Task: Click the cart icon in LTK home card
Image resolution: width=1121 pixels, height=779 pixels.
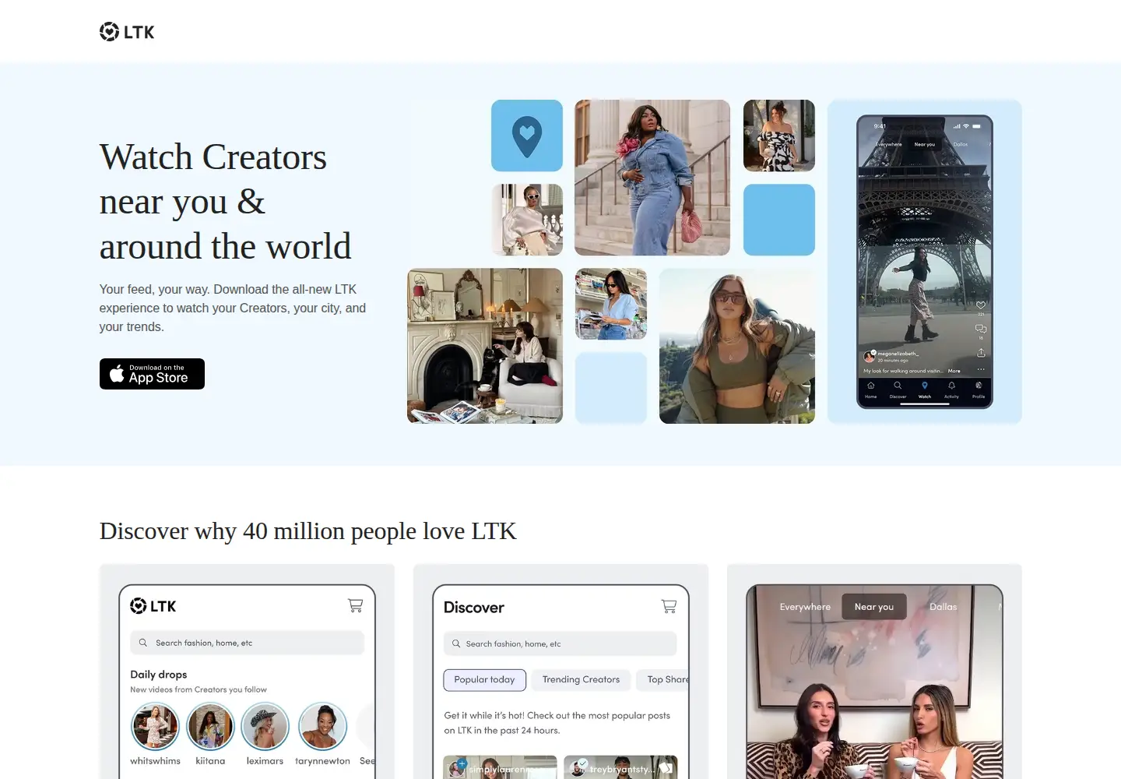Action: pyautogui.click(x=356, y=605)
